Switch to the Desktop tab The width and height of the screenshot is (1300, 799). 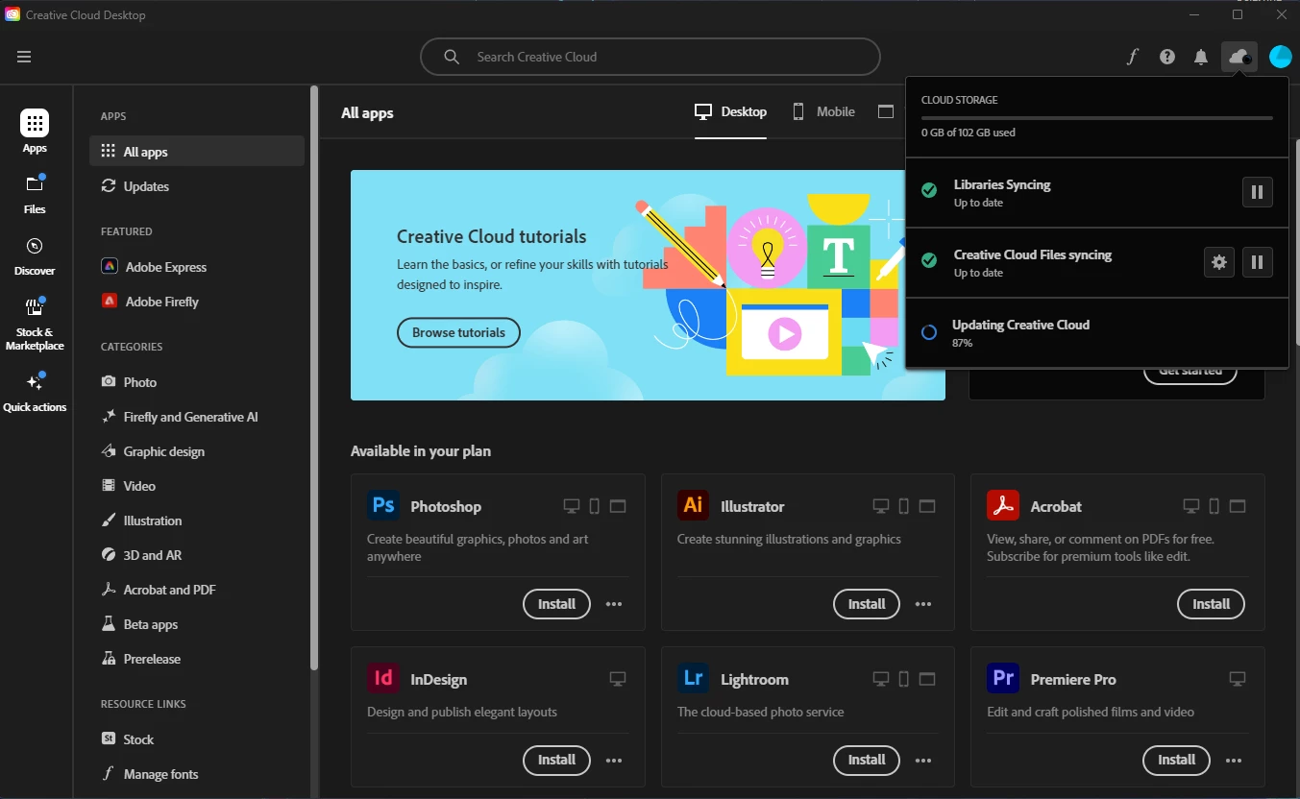coord(730,112)
